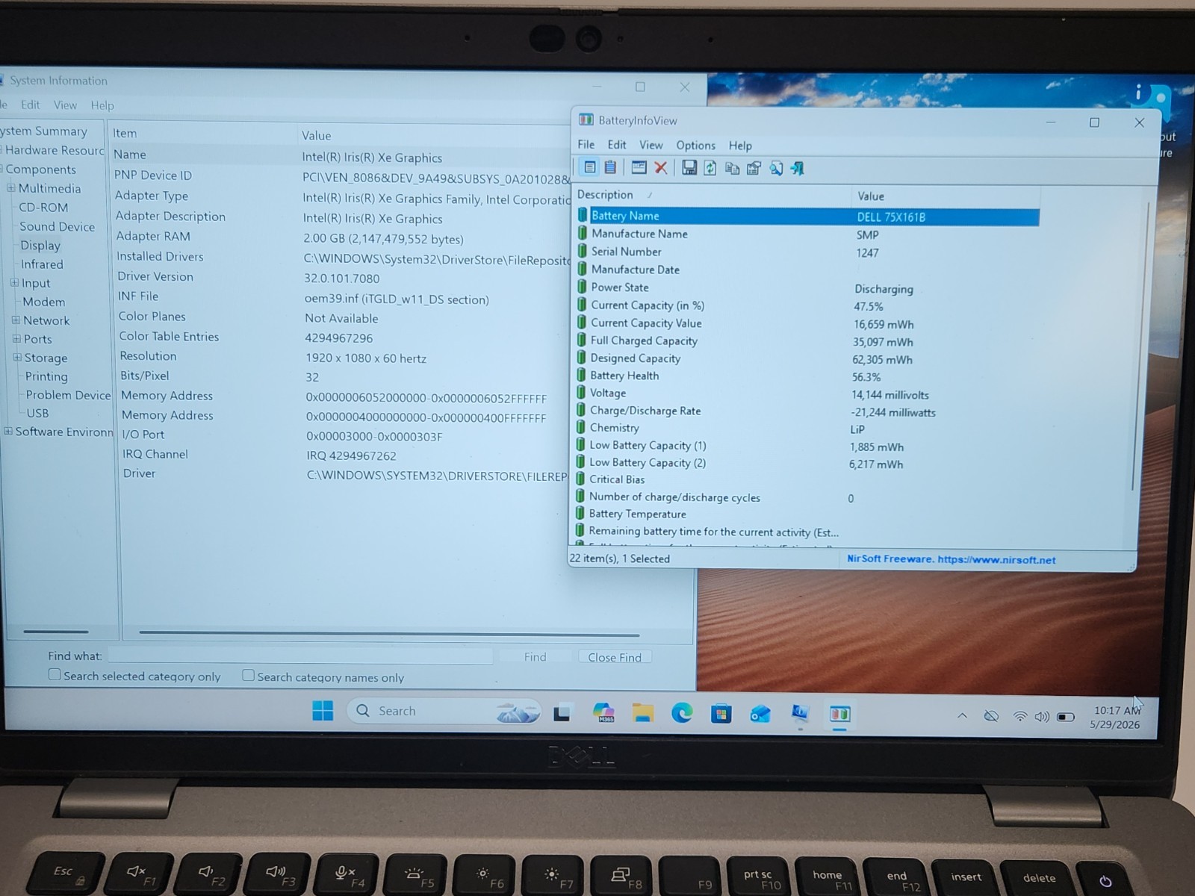The image size is (1195, 896).
Task: Open View menu in BatteryInfoView
Action: [651, 145]
